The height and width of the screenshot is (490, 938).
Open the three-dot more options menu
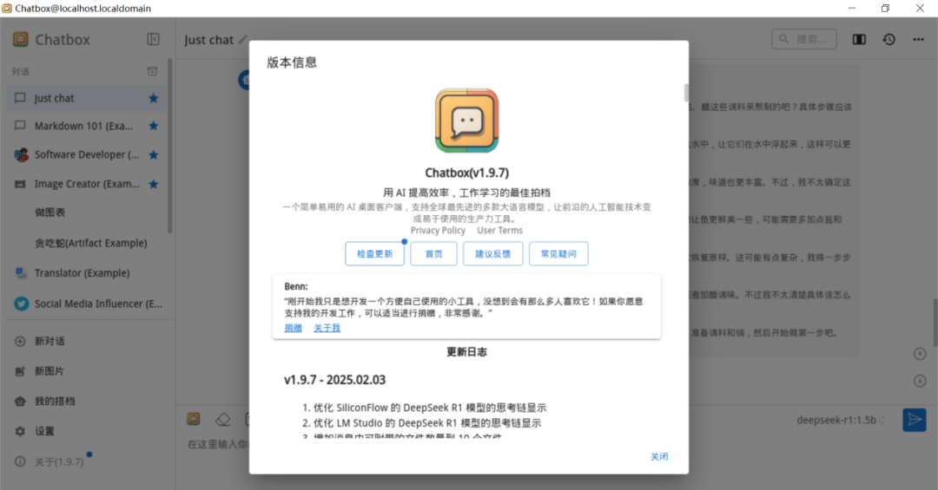click(x=918, y=39)
